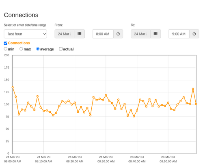Open the From time clock picker icon

coord(118,34)
